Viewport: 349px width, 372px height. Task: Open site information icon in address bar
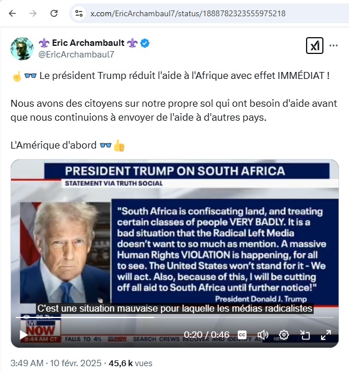pyautogui.click(x=79, y=13)
